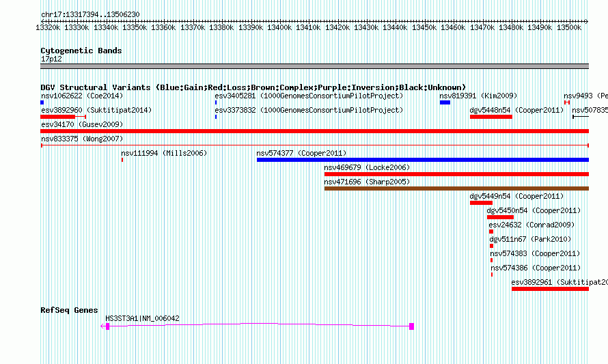Click the nsv833375 (Wong2007) thin red line
Screen dimensions: 608x364
pos(314,145)
